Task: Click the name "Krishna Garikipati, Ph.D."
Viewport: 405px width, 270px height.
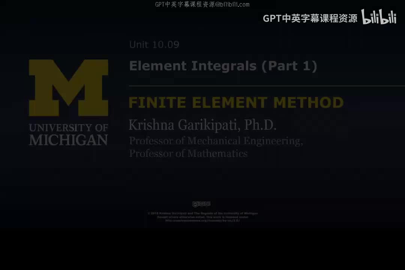Action: pyautogui.click(x=202, y=125)
